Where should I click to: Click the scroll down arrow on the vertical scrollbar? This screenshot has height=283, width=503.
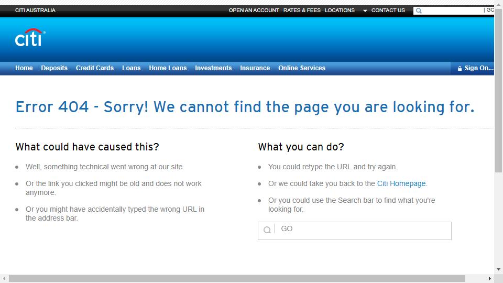click(498, 269)
